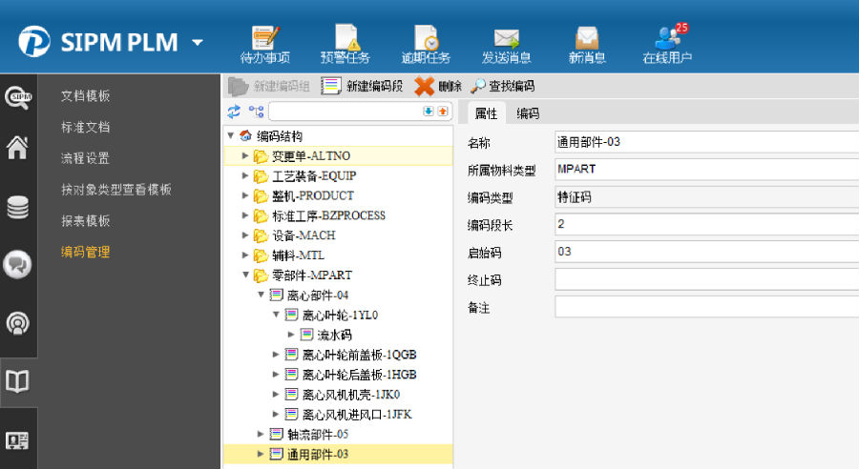Viewport: 859px width, 469px height.
Task: Click the 逾期任务 overdue tasks icon
Action: (x=426, y=44)
